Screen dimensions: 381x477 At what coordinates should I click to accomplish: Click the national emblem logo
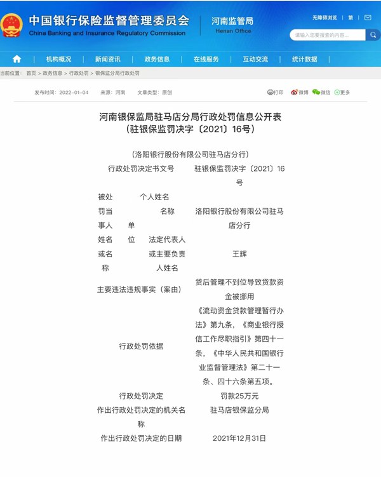tap(12, 25)
